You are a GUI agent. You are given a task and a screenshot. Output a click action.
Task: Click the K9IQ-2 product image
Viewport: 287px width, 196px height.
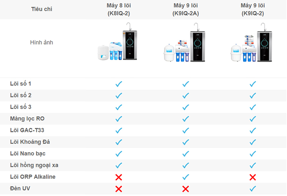[x=251, y=42]
